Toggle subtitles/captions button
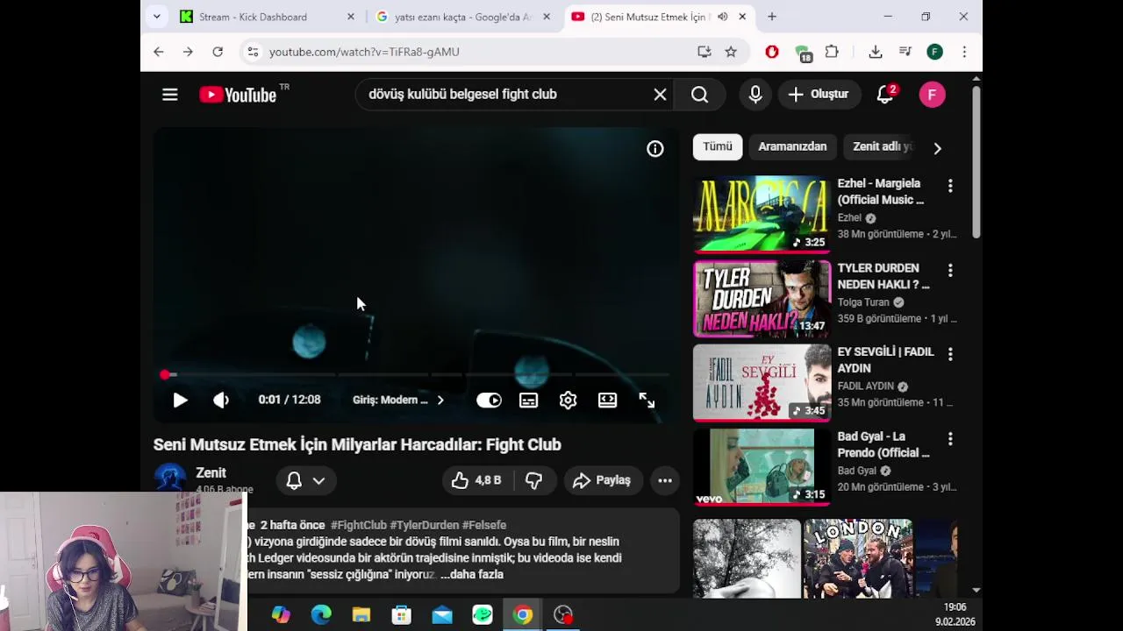 click(528, 400)
